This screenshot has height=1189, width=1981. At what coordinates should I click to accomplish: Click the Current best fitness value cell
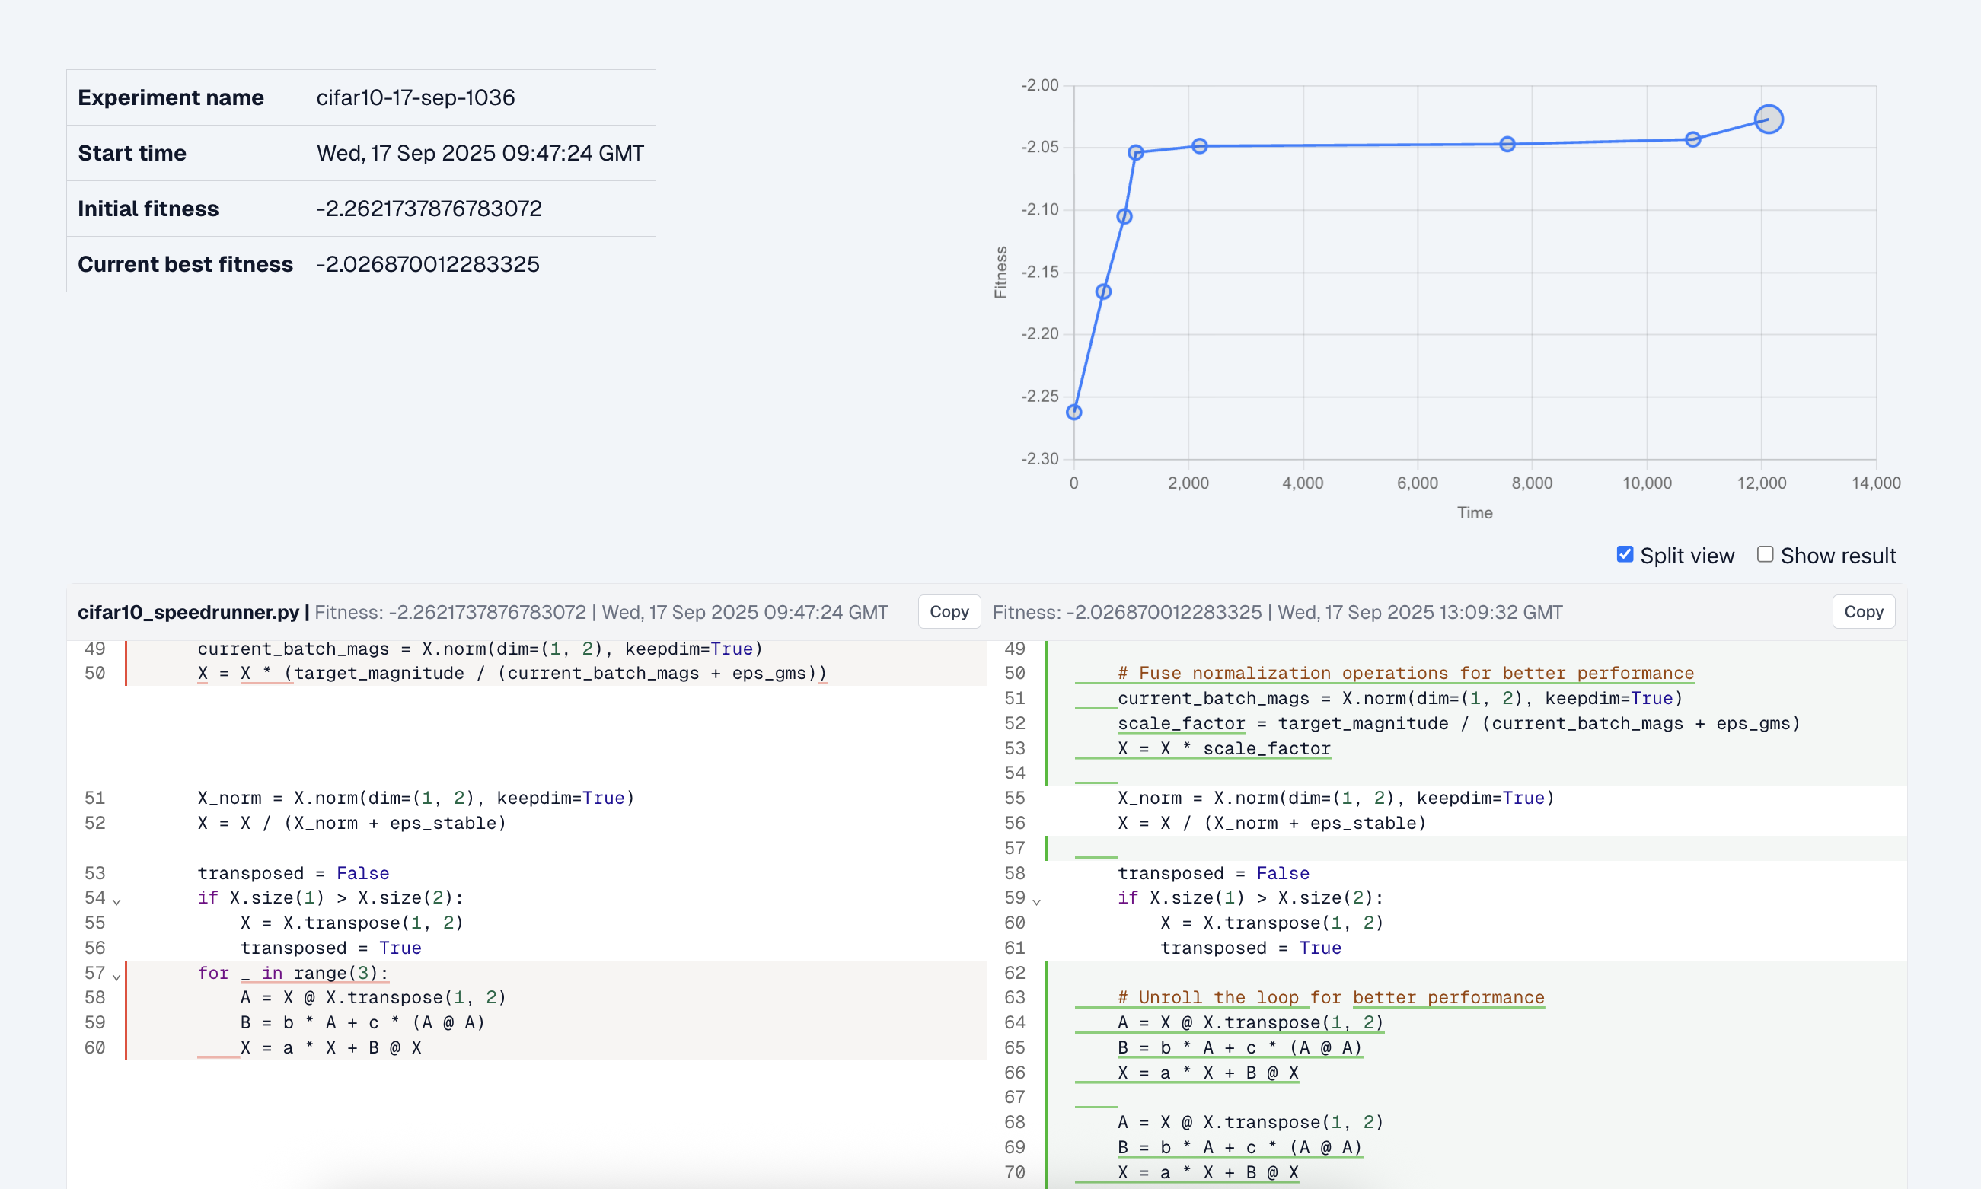pyautogui.click(x=428, y=264)
